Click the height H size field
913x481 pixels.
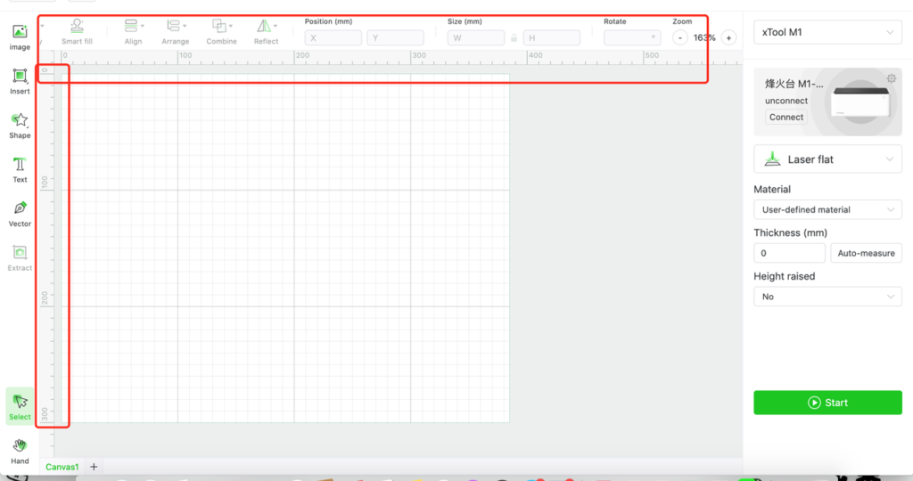tap(551, 37)
